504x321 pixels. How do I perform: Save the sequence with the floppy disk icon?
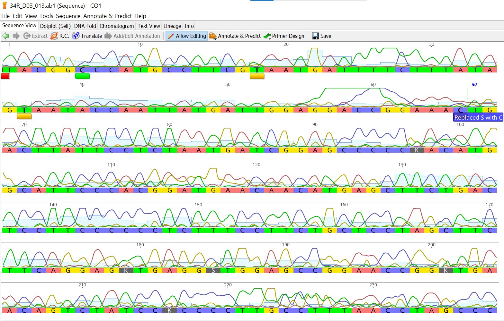(x=315, y=36)
